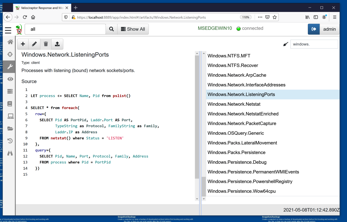
Task: Select Windows.Network.Netstat in artifact list
Action: 234,104
